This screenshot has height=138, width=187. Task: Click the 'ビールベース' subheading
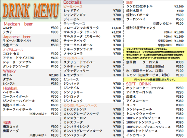73,7
